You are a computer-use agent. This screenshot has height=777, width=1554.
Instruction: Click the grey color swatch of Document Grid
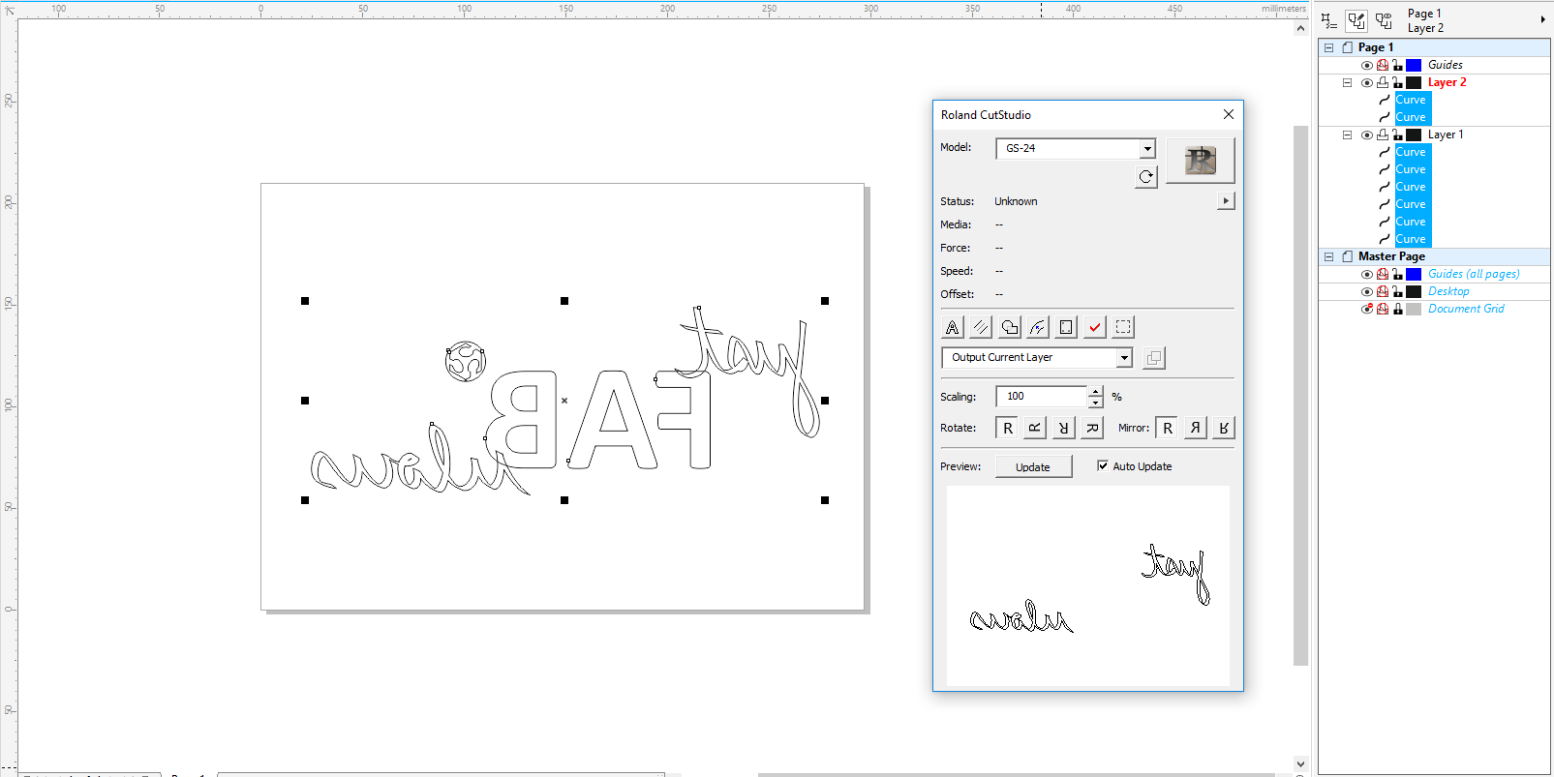pos(1414,309)
